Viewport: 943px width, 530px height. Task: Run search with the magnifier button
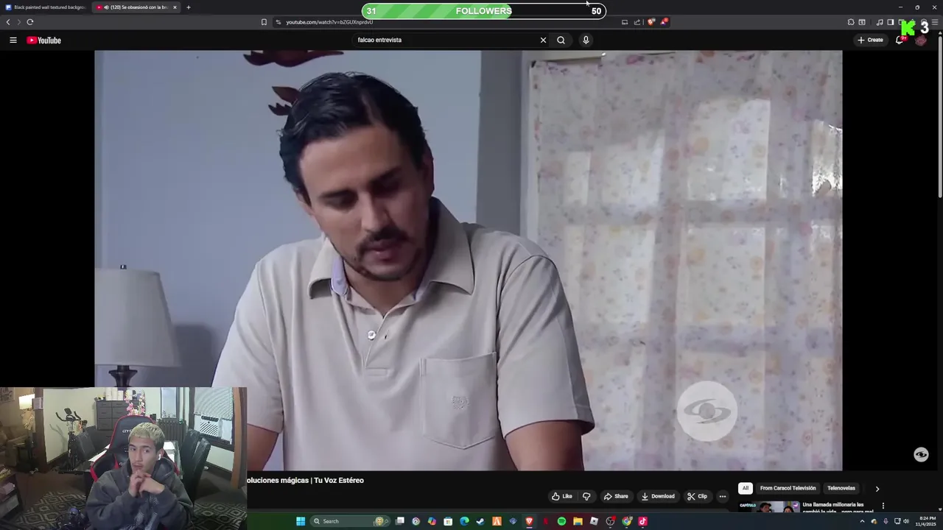(x=561, y=40)
